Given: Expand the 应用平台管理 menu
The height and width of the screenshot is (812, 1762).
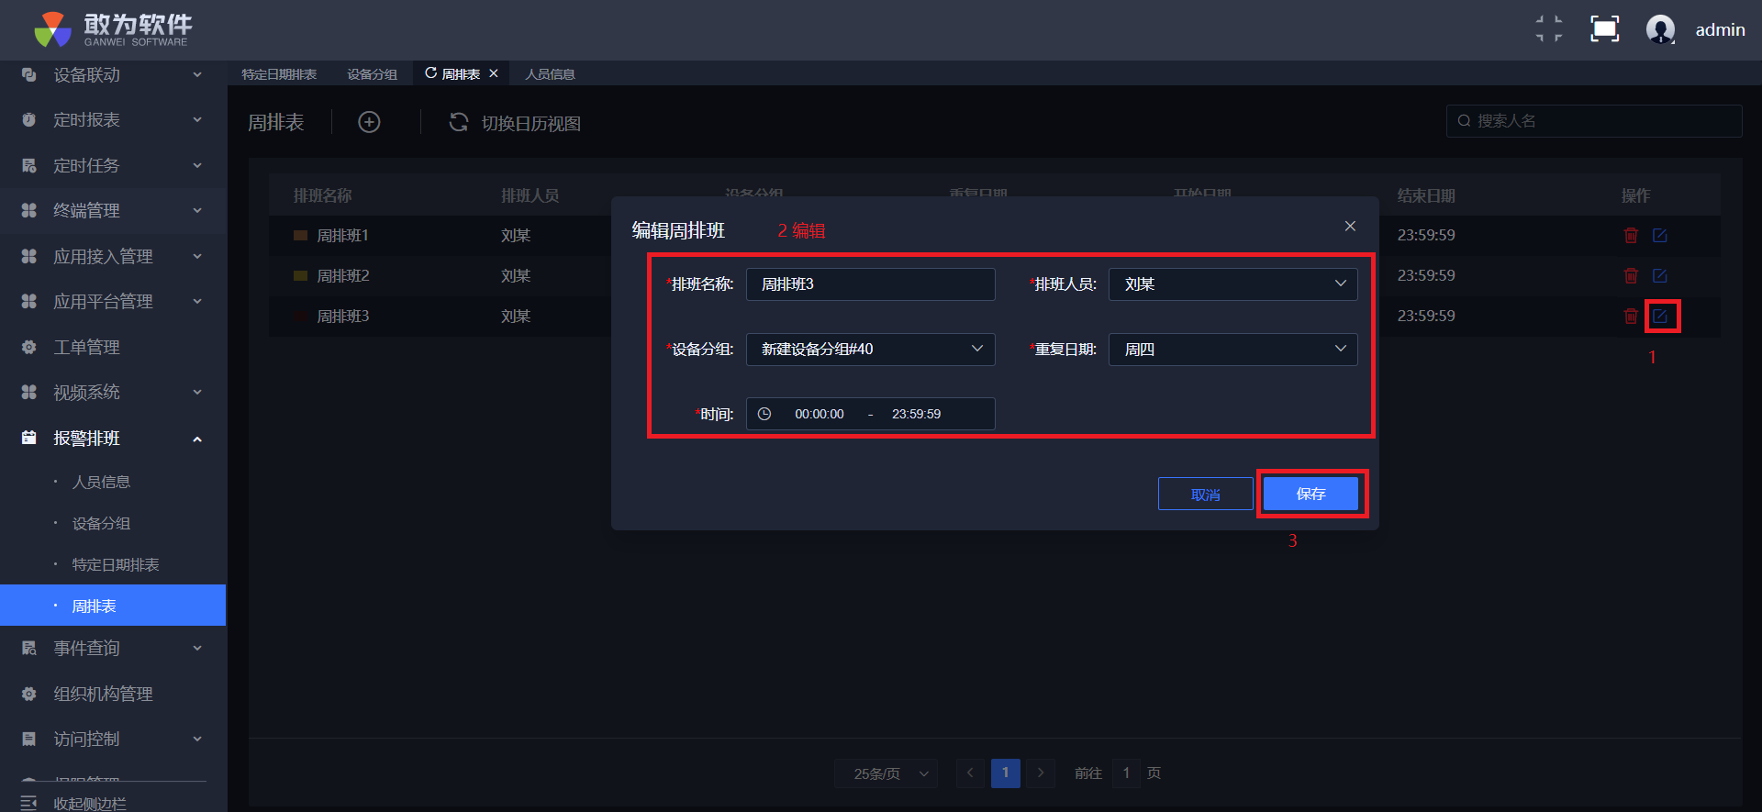Looking at the screenshot, I should coord(197,301).
